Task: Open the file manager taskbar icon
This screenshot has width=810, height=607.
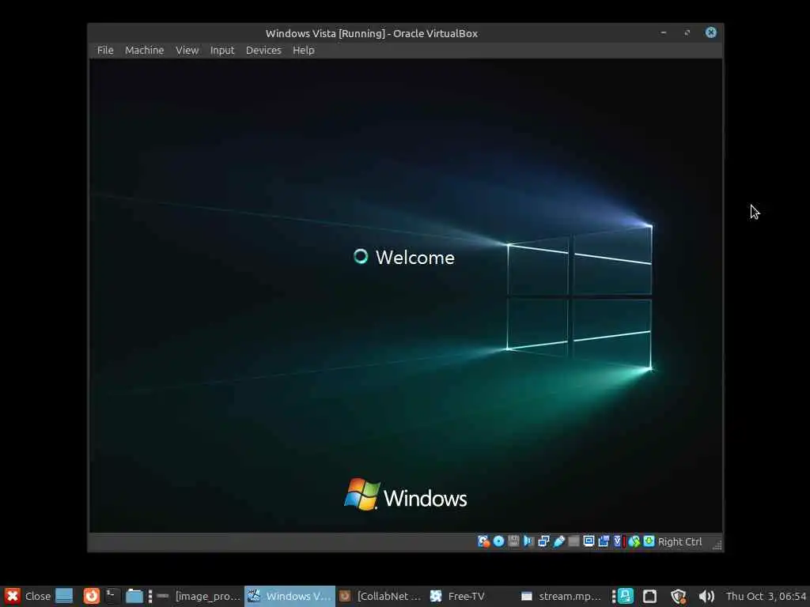Action: click(134, 596)
